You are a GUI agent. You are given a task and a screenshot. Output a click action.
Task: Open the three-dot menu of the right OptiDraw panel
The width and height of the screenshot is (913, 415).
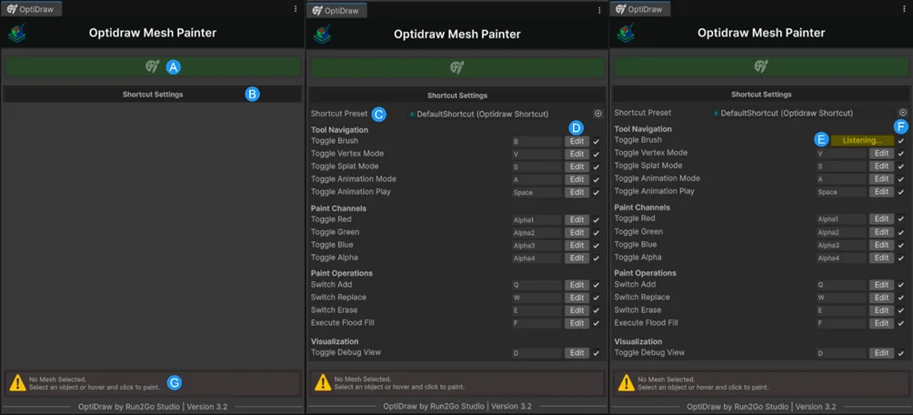[903, 9]
